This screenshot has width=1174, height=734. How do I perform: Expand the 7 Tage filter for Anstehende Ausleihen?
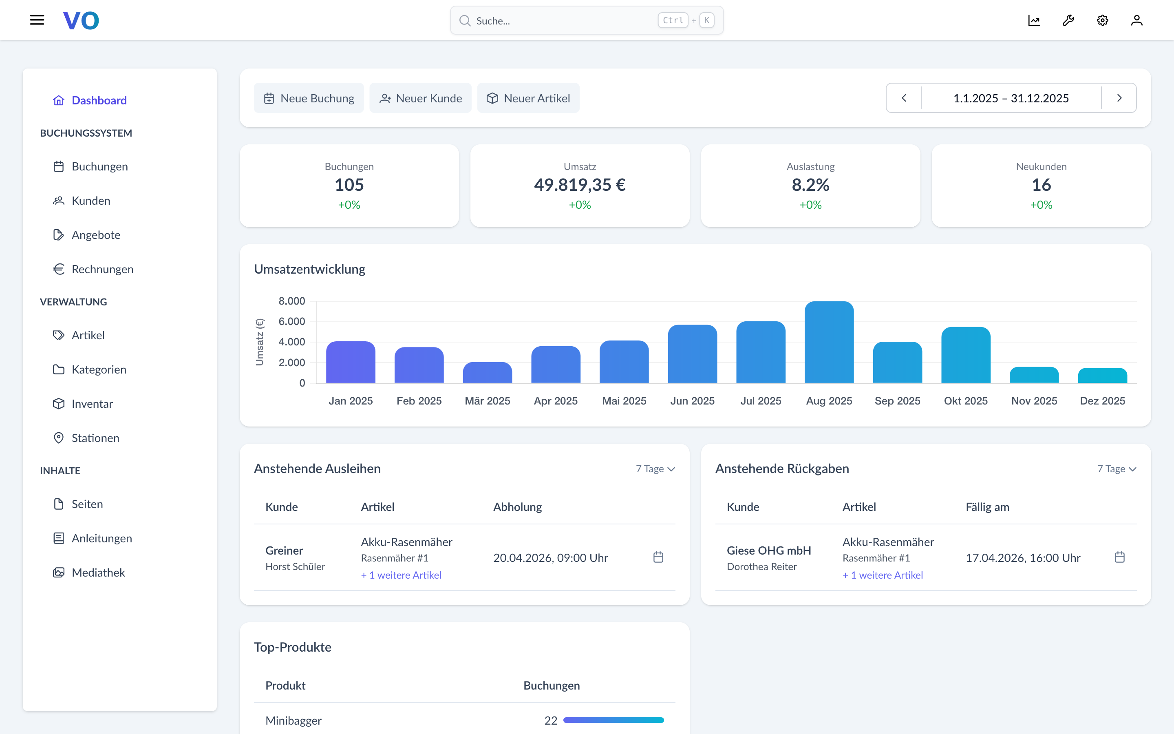tap(655, 469)
